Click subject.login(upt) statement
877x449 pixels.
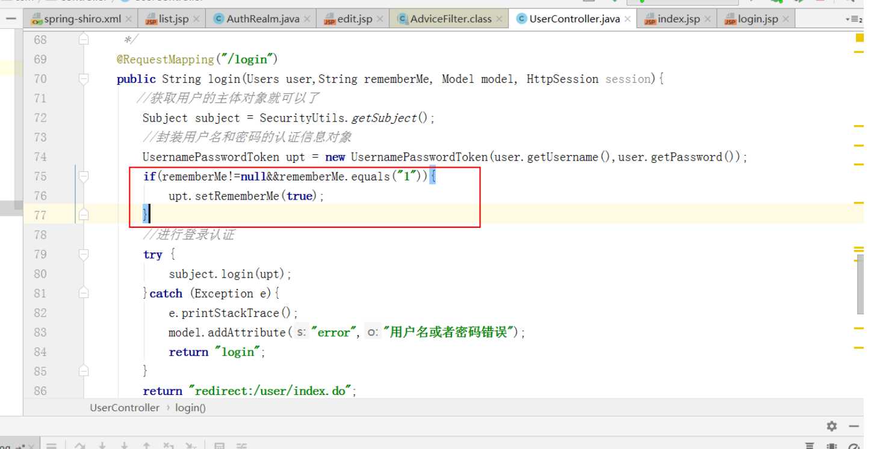(x=230, y=274)
